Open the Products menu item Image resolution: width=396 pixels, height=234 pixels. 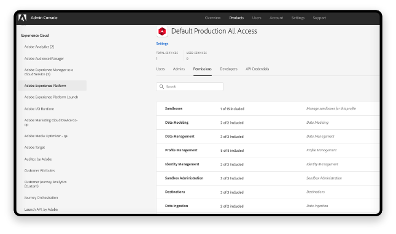coord(236,18)
